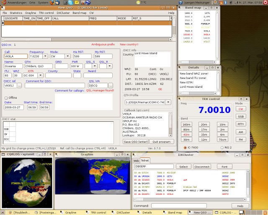Click Quit program button
Screen dimensions: 268x215
pyautogui.click(x=162, y=142)
